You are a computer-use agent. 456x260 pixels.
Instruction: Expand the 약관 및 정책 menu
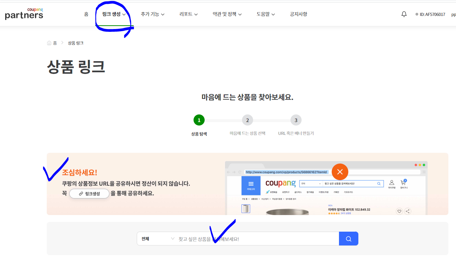[227, 14]
